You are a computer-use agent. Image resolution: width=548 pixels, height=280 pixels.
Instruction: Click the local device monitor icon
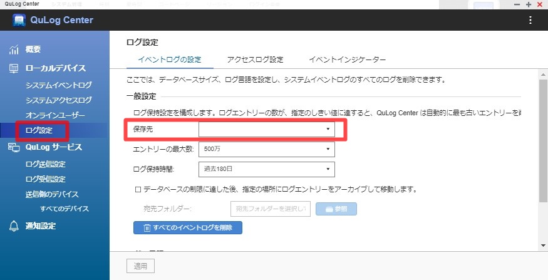tap(14, 68)
